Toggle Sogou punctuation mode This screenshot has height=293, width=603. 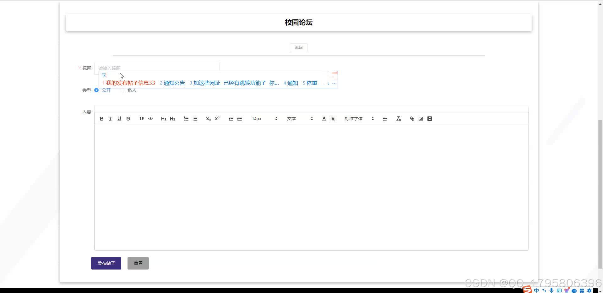coord(544,290)
